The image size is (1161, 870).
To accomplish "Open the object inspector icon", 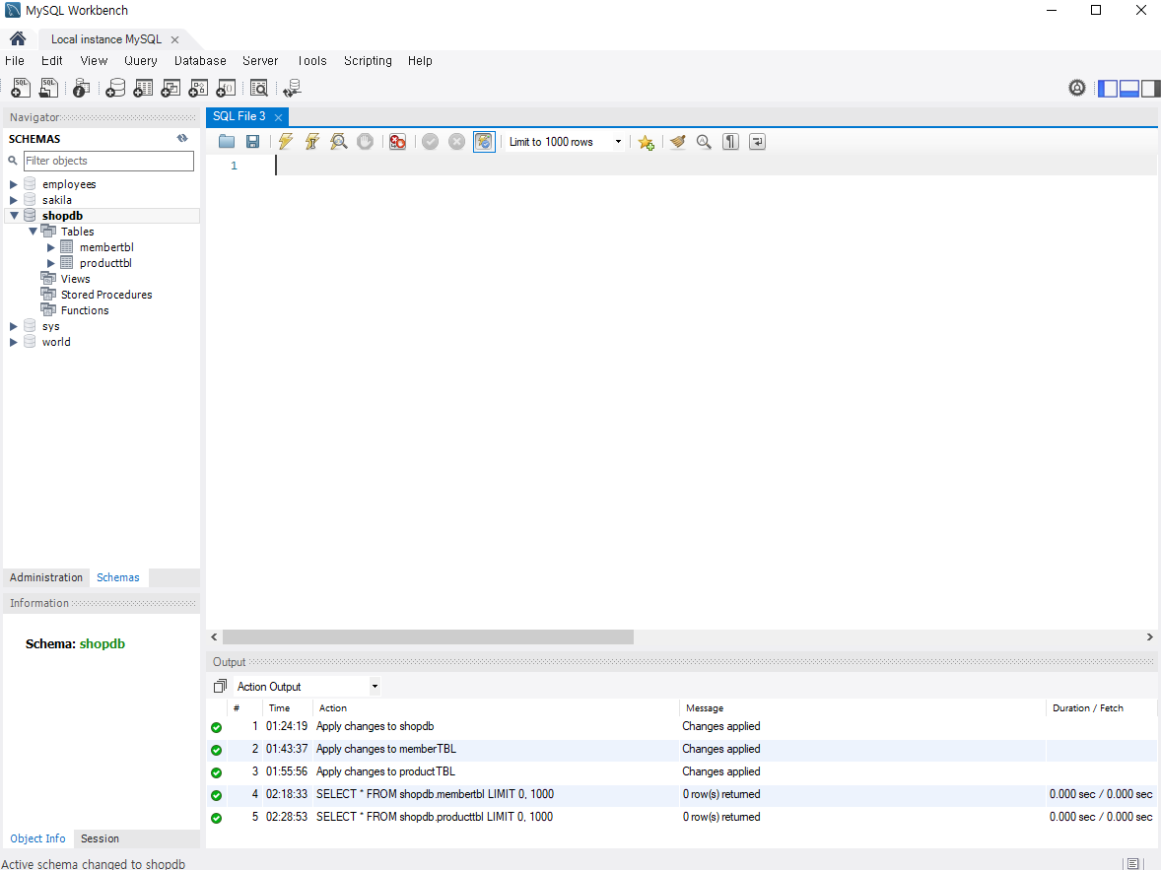I will click(82, 88).
